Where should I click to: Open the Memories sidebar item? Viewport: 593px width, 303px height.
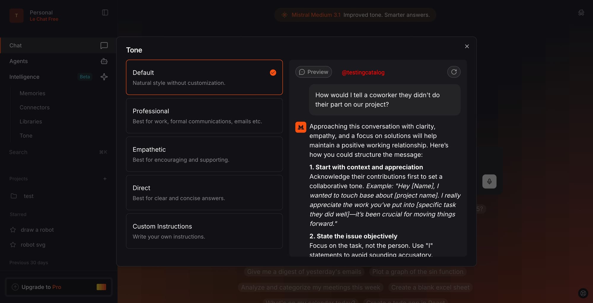[32, 93]
